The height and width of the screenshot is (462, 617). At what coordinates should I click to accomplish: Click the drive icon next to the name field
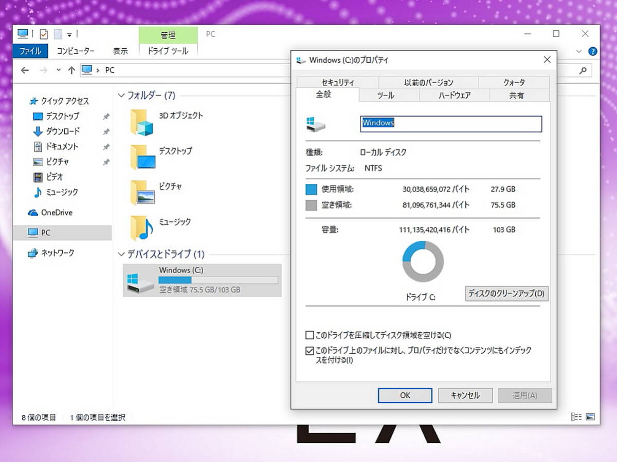pos(316,124)
